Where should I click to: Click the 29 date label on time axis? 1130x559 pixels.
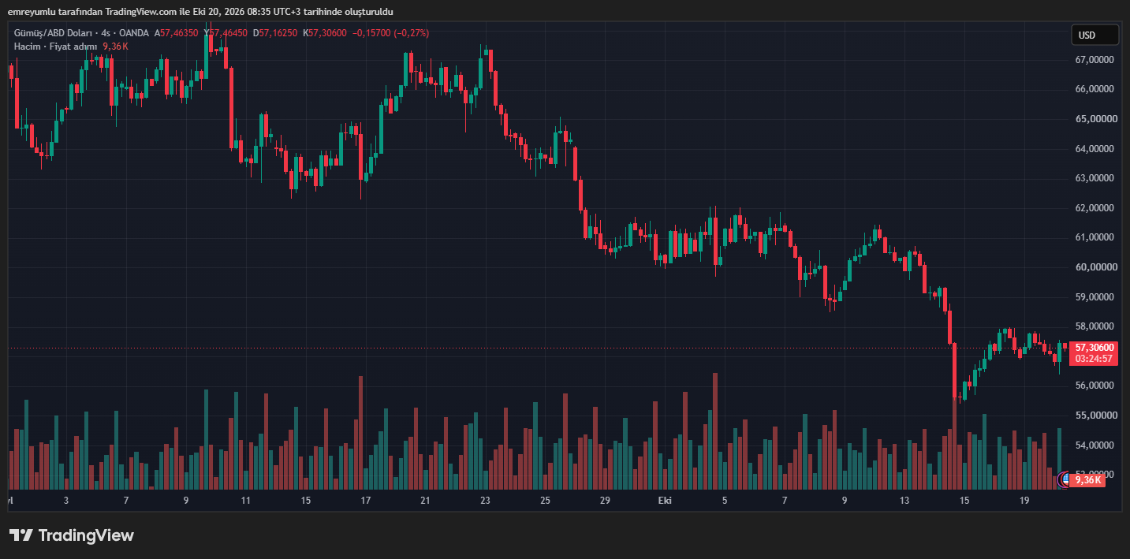pos(605,501)
